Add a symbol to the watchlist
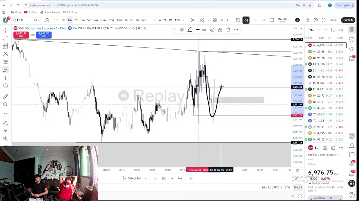Screen dimensions: 359x201 click(x=325, y=30)
